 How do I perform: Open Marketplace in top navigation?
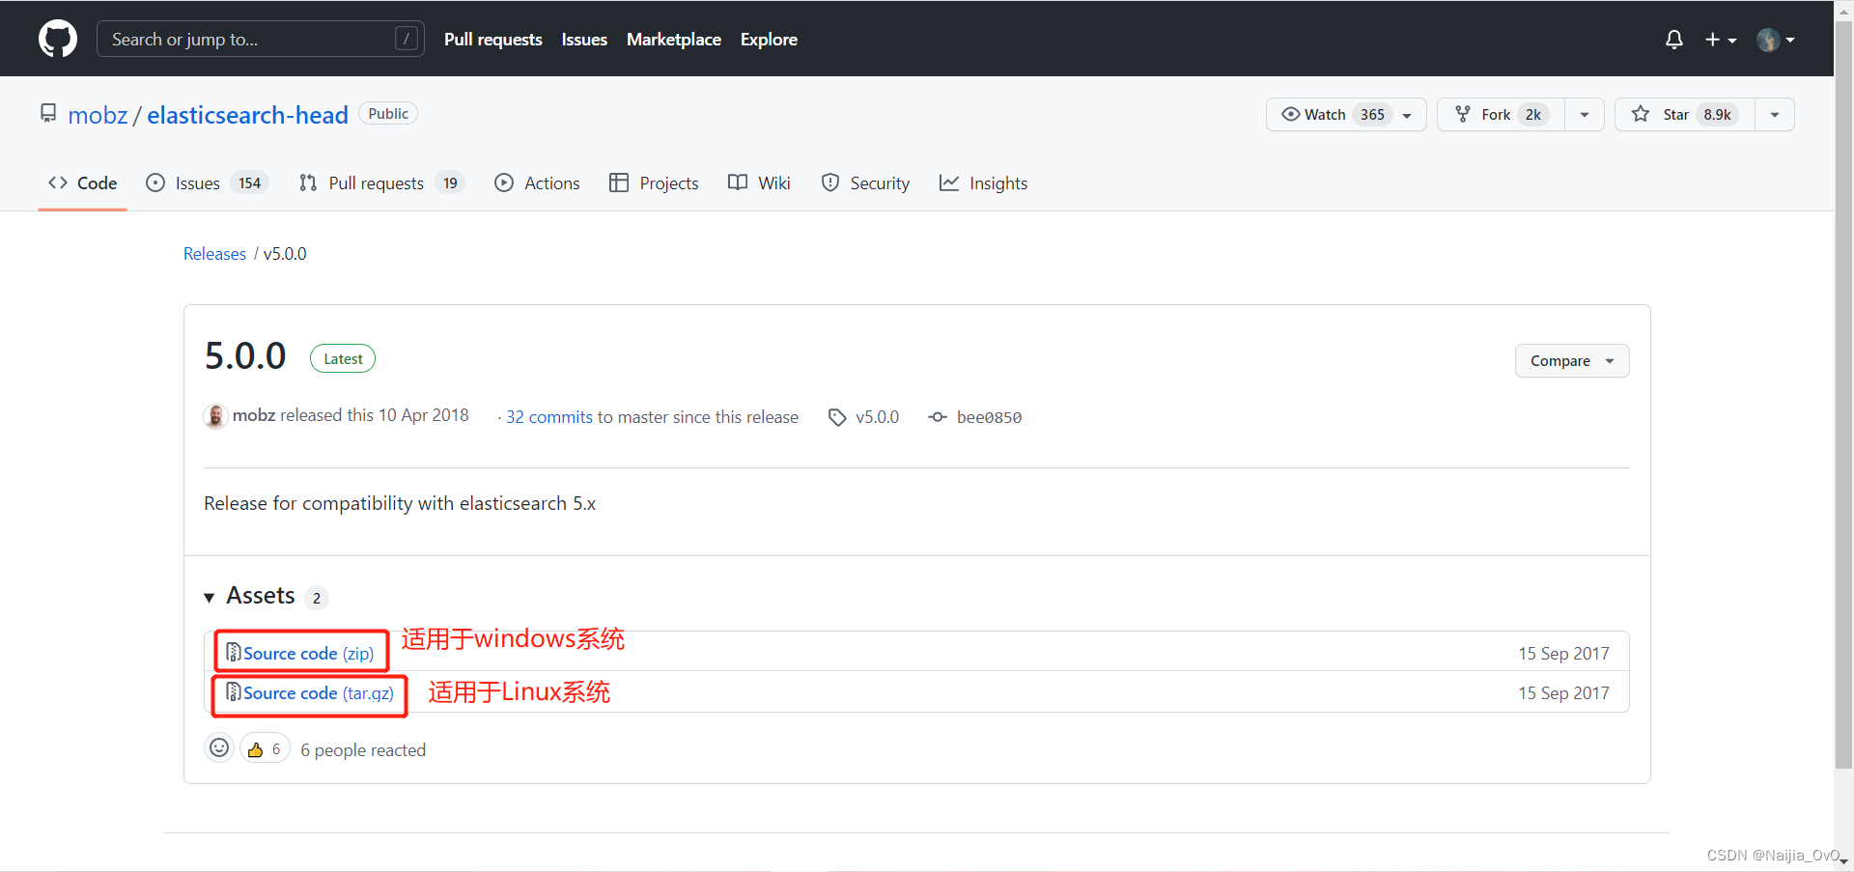pos(674,40)
